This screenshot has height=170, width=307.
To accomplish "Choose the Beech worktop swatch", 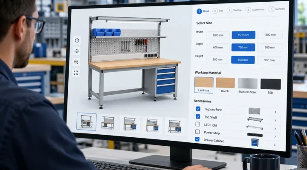I will (225, 85).
